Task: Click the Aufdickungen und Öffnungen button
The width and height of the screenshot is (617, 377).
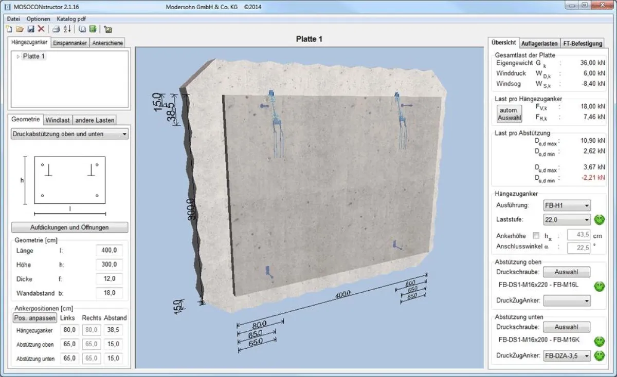Action: [69, 227]
